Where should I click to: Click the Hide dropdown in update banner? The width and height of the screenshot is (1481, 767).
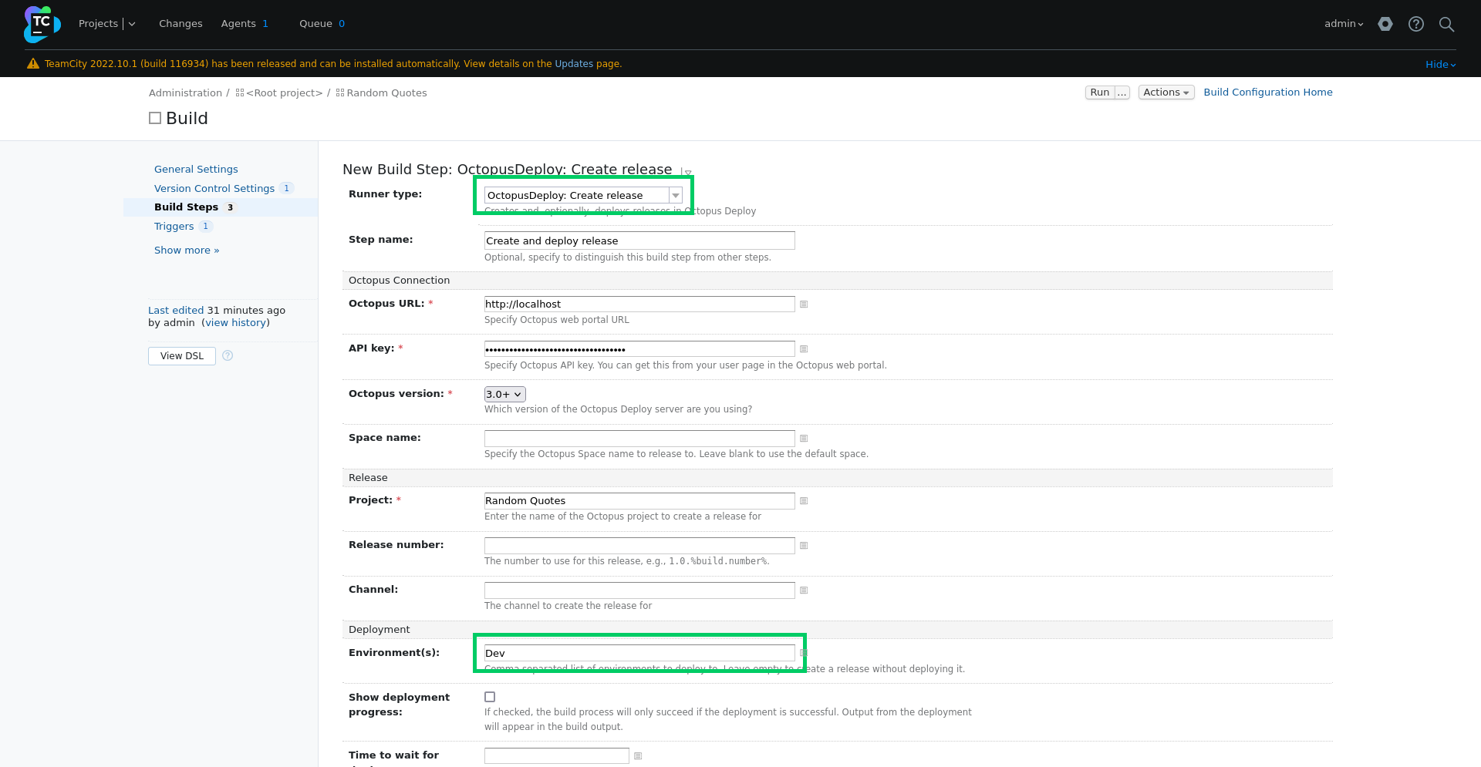click(1440, 65)
